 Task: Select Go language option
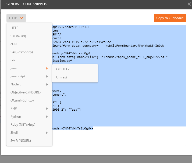pyautogui.click(x=29, y=60)
